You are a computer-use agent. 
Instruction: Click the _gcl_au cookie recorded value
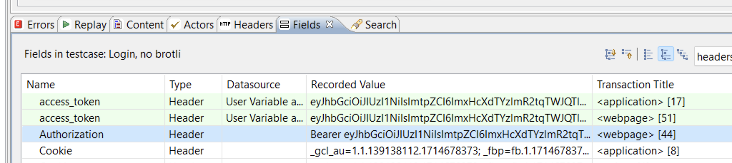click(x=449, y=151)
